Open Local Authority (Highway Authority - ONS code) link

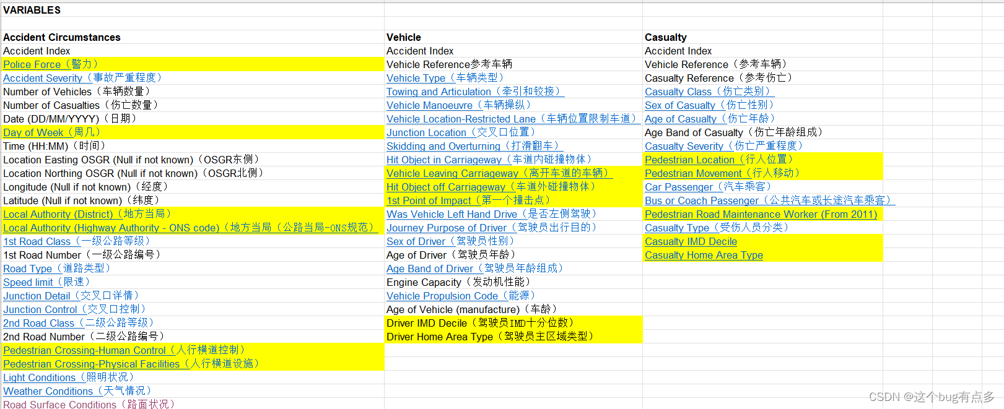point(190,228)
